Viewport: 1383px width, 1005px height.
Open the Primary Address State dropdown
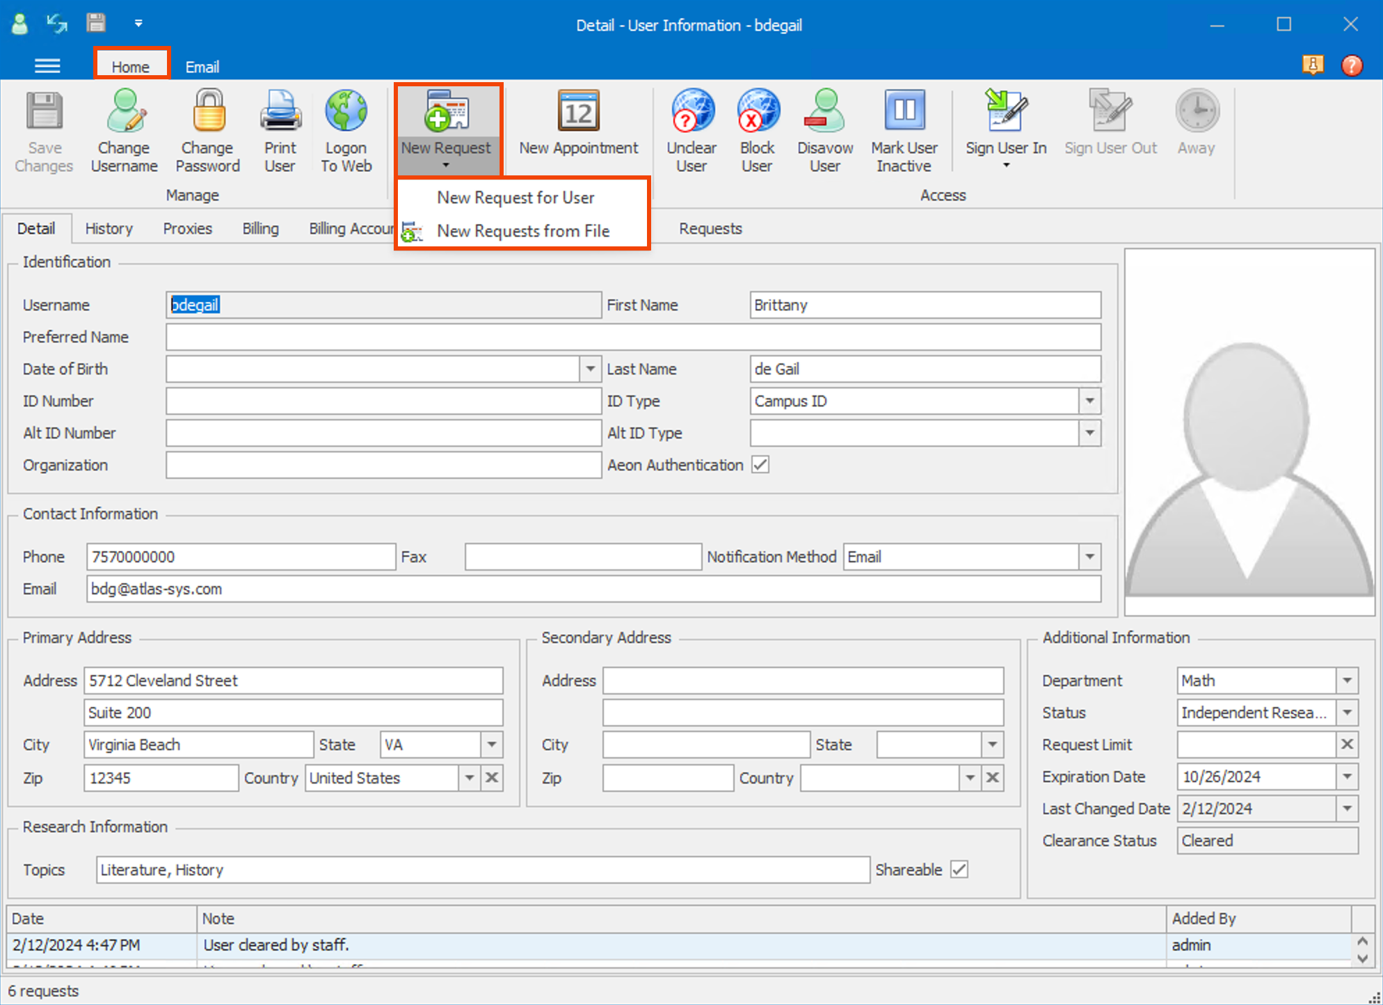(492, 745)
